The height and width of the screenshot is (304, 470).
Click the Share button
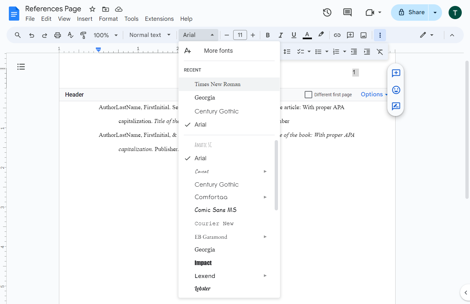pyautogui.click(x=410, y=13)
